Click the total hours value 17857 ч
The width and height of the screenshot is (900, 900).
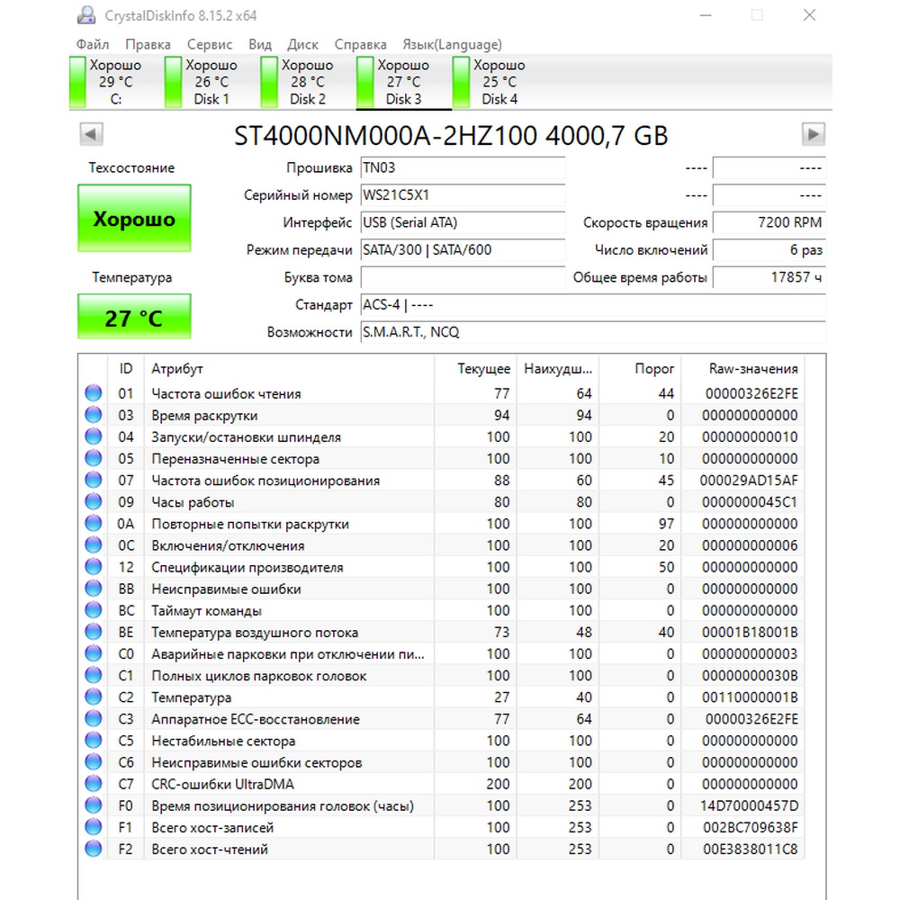(x=769, y=278)
